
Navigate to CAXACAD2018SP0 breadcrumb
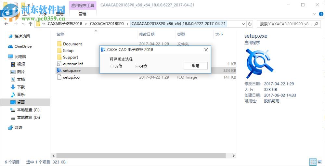point(107,24)
